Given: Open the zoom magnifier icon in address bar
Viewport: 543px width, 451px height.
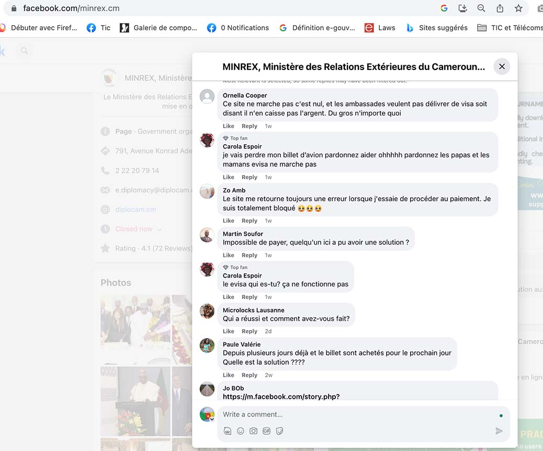Looking at the screenshot, I should [481, 8].
